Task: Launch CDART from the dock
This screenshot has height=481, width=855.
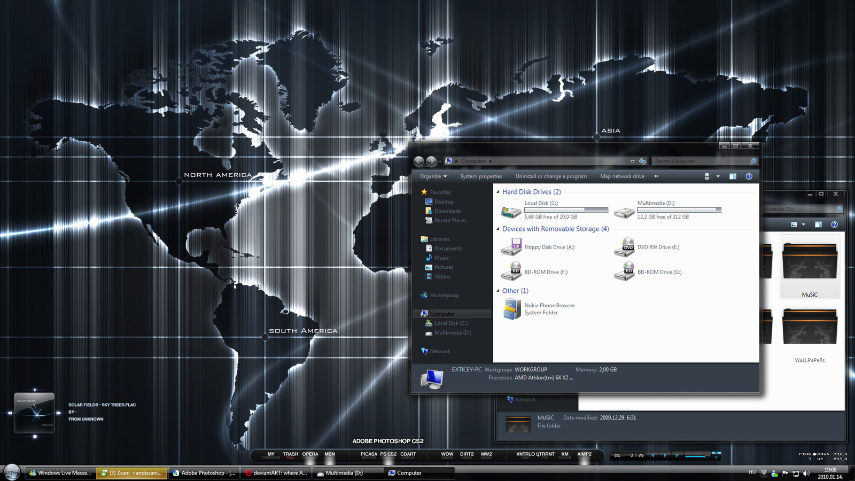Action: 408,455
